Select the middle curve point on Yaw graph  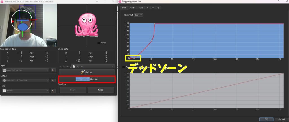pos(152,40)
